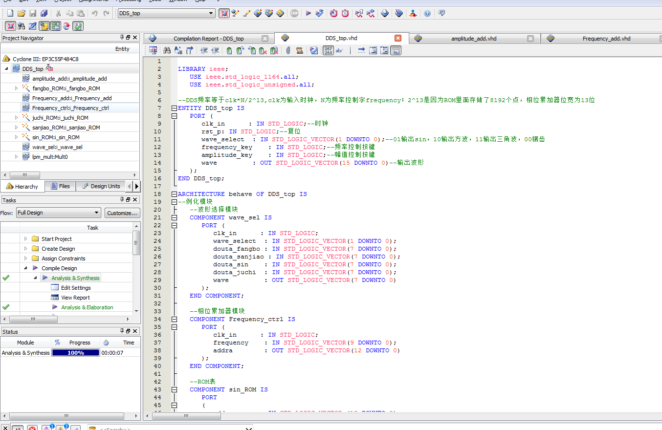Click the TimeQuest stopwatch icon on the toolbar
This screenshot has width=662, height=430.
333,13
